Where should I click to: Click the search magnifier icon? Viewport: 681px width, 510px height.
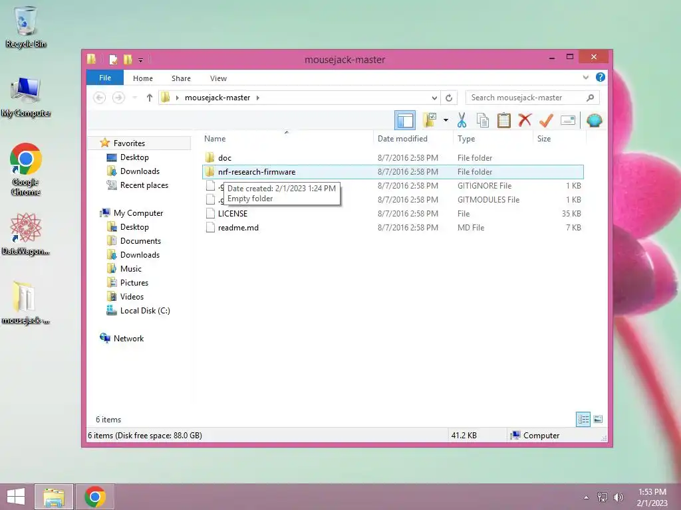[x=590, y=98]
